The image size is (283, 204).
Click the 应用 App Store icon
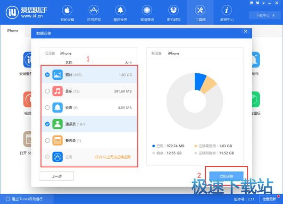click(x=58, y=157)
